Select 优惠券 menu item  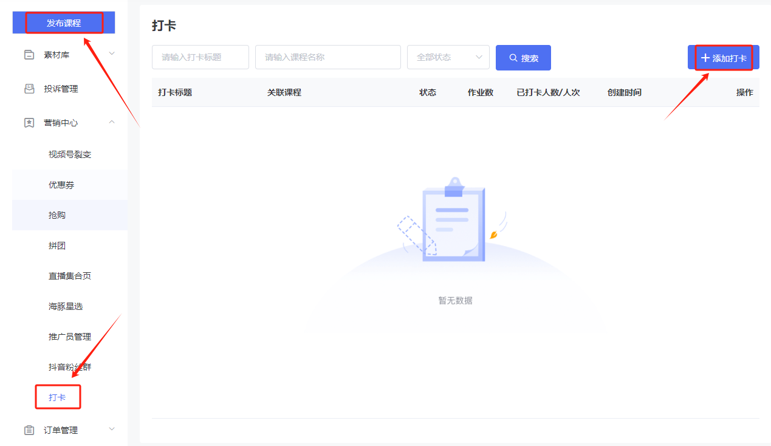tap(61, 185)
